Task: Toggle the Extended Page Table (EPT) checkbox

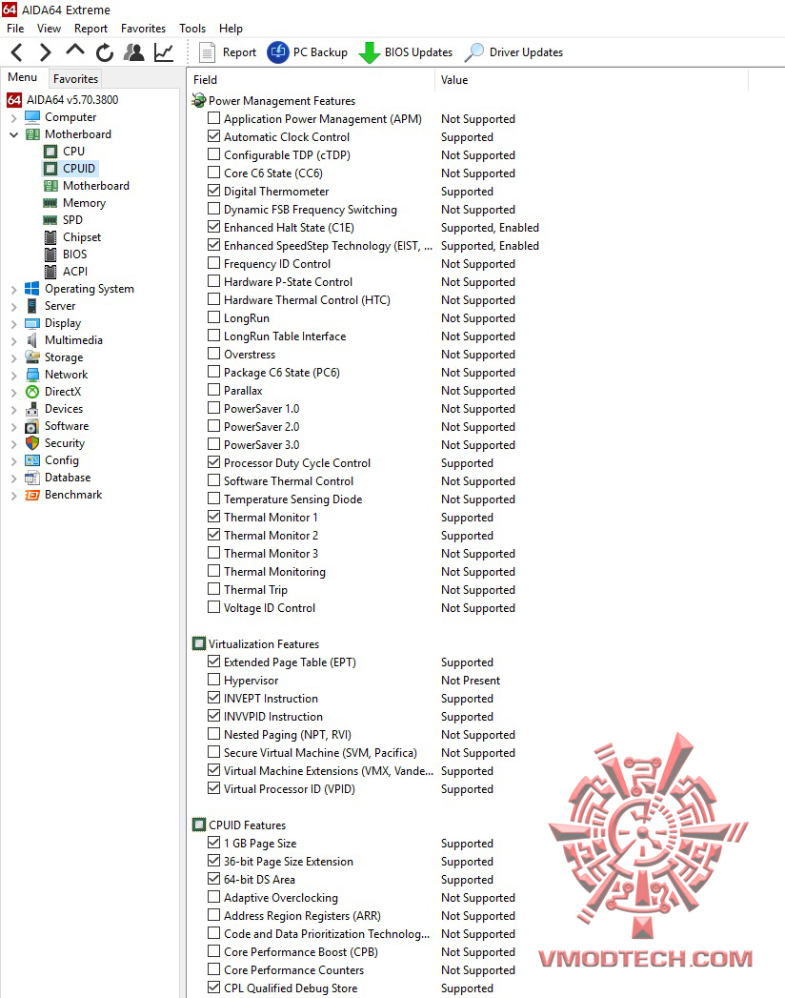Action: click(x=213, y=662)
